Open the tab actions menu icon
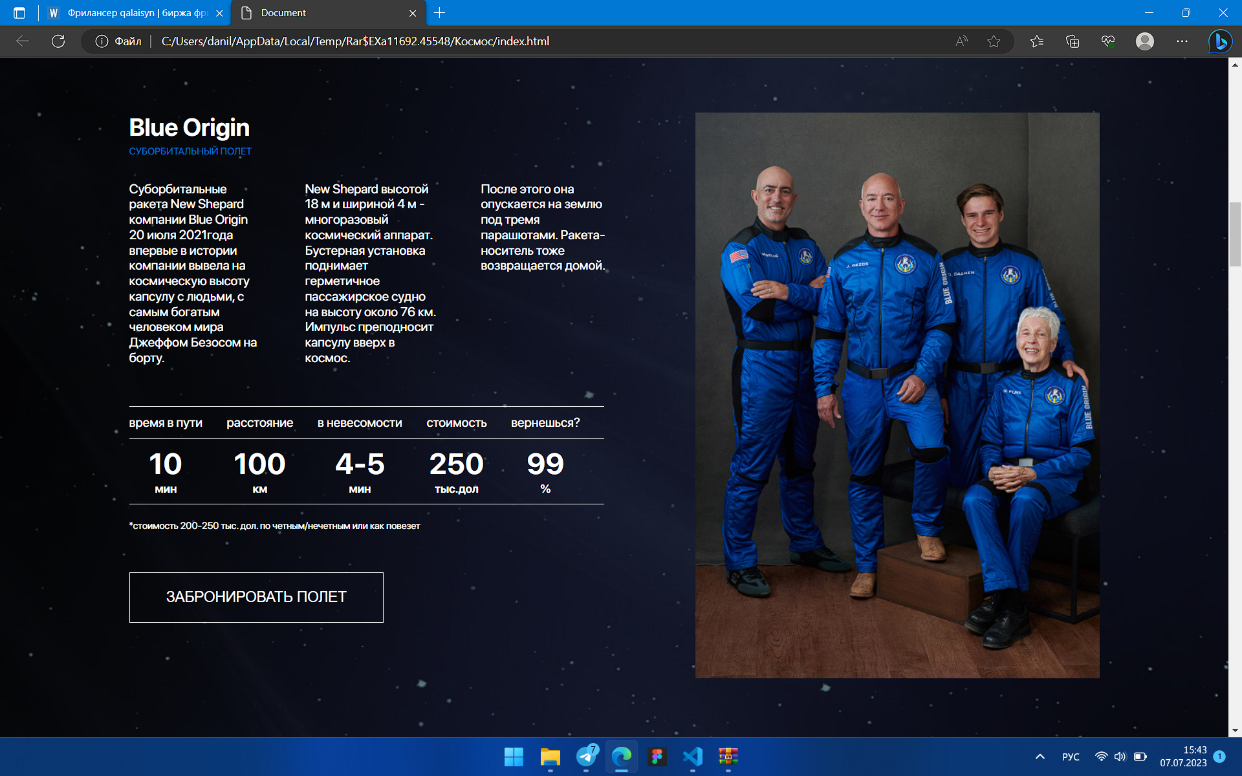The width and height of the screenshot is (1242, 776). click(x=19, y=13)
